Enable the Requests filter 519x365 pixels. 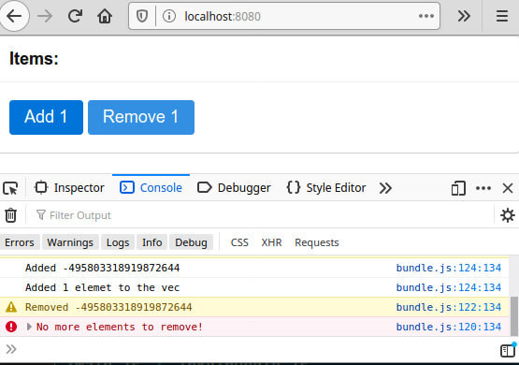tap(317, 242)
